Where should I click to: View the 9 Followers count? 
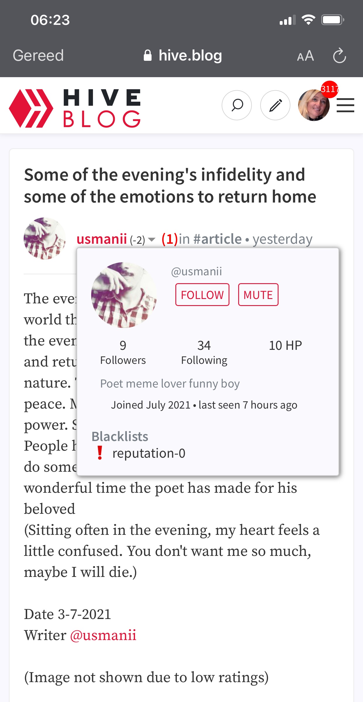coord(123,352)
